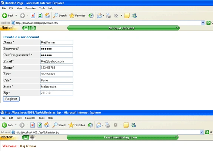Open File menu in doRegister.jsp window
213x151 pixels.
[4, 118]
